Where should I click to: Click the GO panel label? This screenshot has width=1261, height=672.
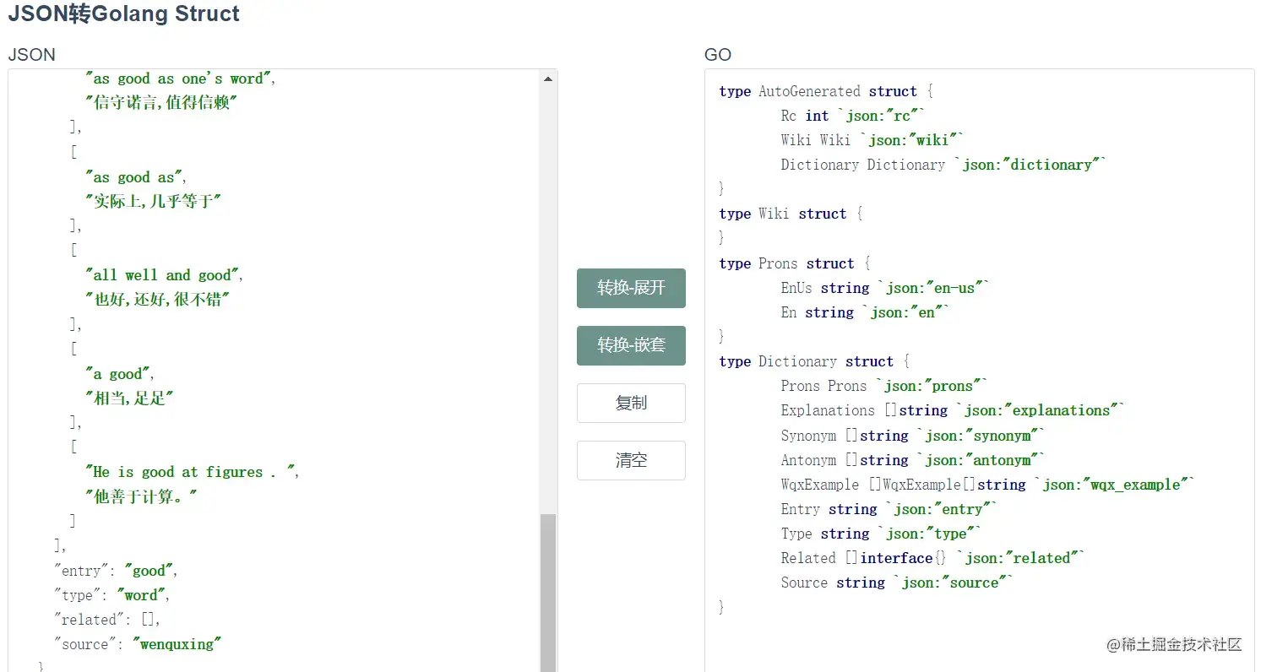pyautogui.click(x=718, y=55)
